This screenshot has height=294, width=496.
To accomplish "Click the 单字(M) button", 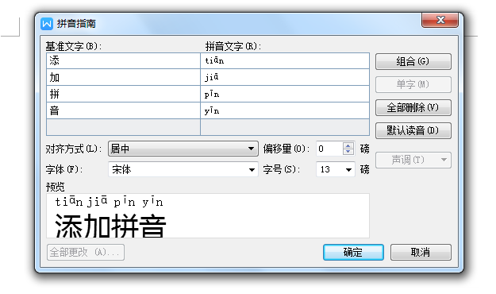I will tap(413, 84).
